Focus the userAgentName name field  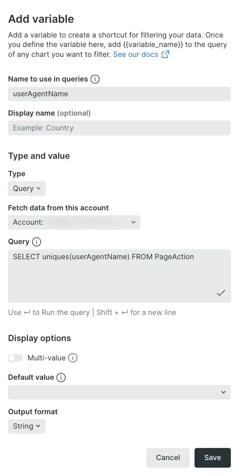(119, 94)
